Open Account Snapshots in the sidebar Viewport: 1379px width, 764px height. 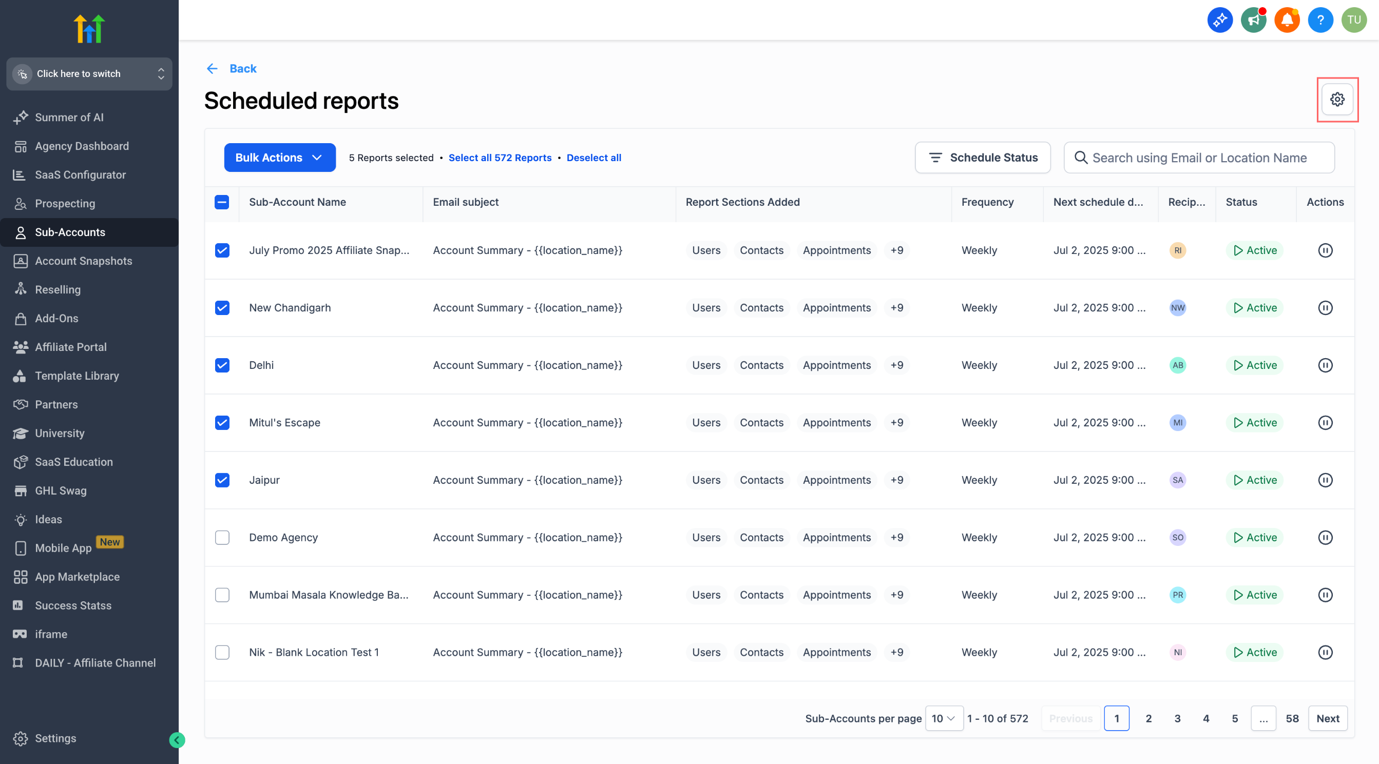click(84, 261)
